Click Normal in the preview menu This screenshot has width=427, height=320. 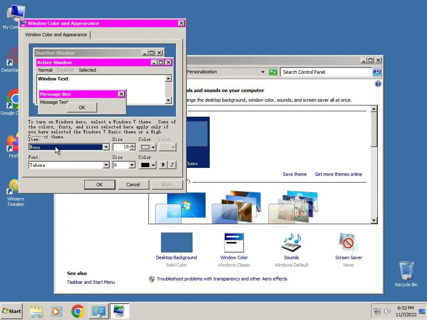point(45,70)
